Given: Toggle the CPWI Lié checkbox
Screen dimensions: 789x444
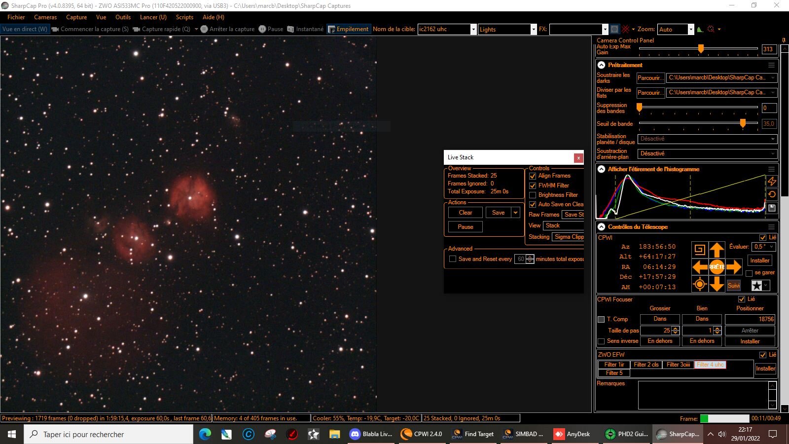Looking at the screenshot, I should coord(763,237).
